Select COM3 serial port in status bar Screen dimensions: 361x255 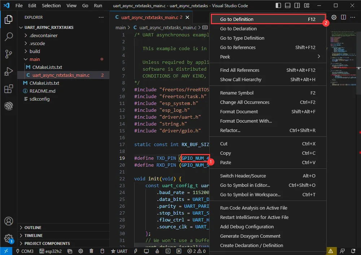(x=25, y=251)
